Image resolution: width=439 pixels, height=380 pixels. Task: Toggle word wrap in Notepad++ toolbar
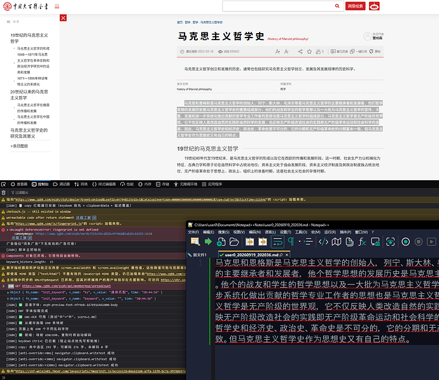click(x=277, y=241)
